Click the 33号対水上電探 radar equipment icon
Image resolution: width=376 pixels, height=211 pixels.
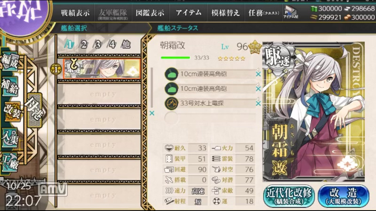coord(171,103)
